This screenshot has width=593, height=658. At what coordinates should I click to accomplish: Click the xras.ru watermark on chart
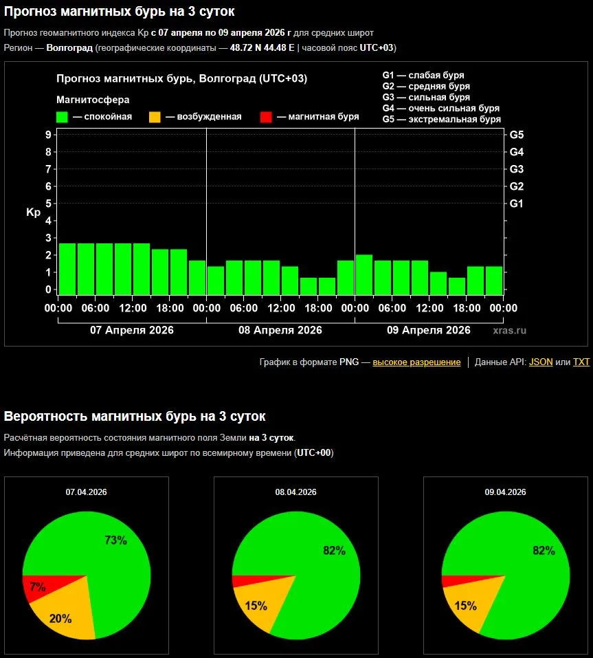coord(509,331)
